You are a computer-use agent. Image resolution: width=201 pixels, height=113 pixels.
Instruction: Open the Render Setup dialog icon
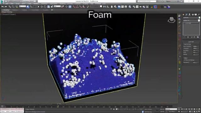[x=134, y=7]
